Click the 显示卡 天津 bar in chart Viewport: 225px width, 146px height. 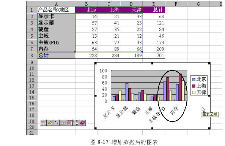coord(120,96)
